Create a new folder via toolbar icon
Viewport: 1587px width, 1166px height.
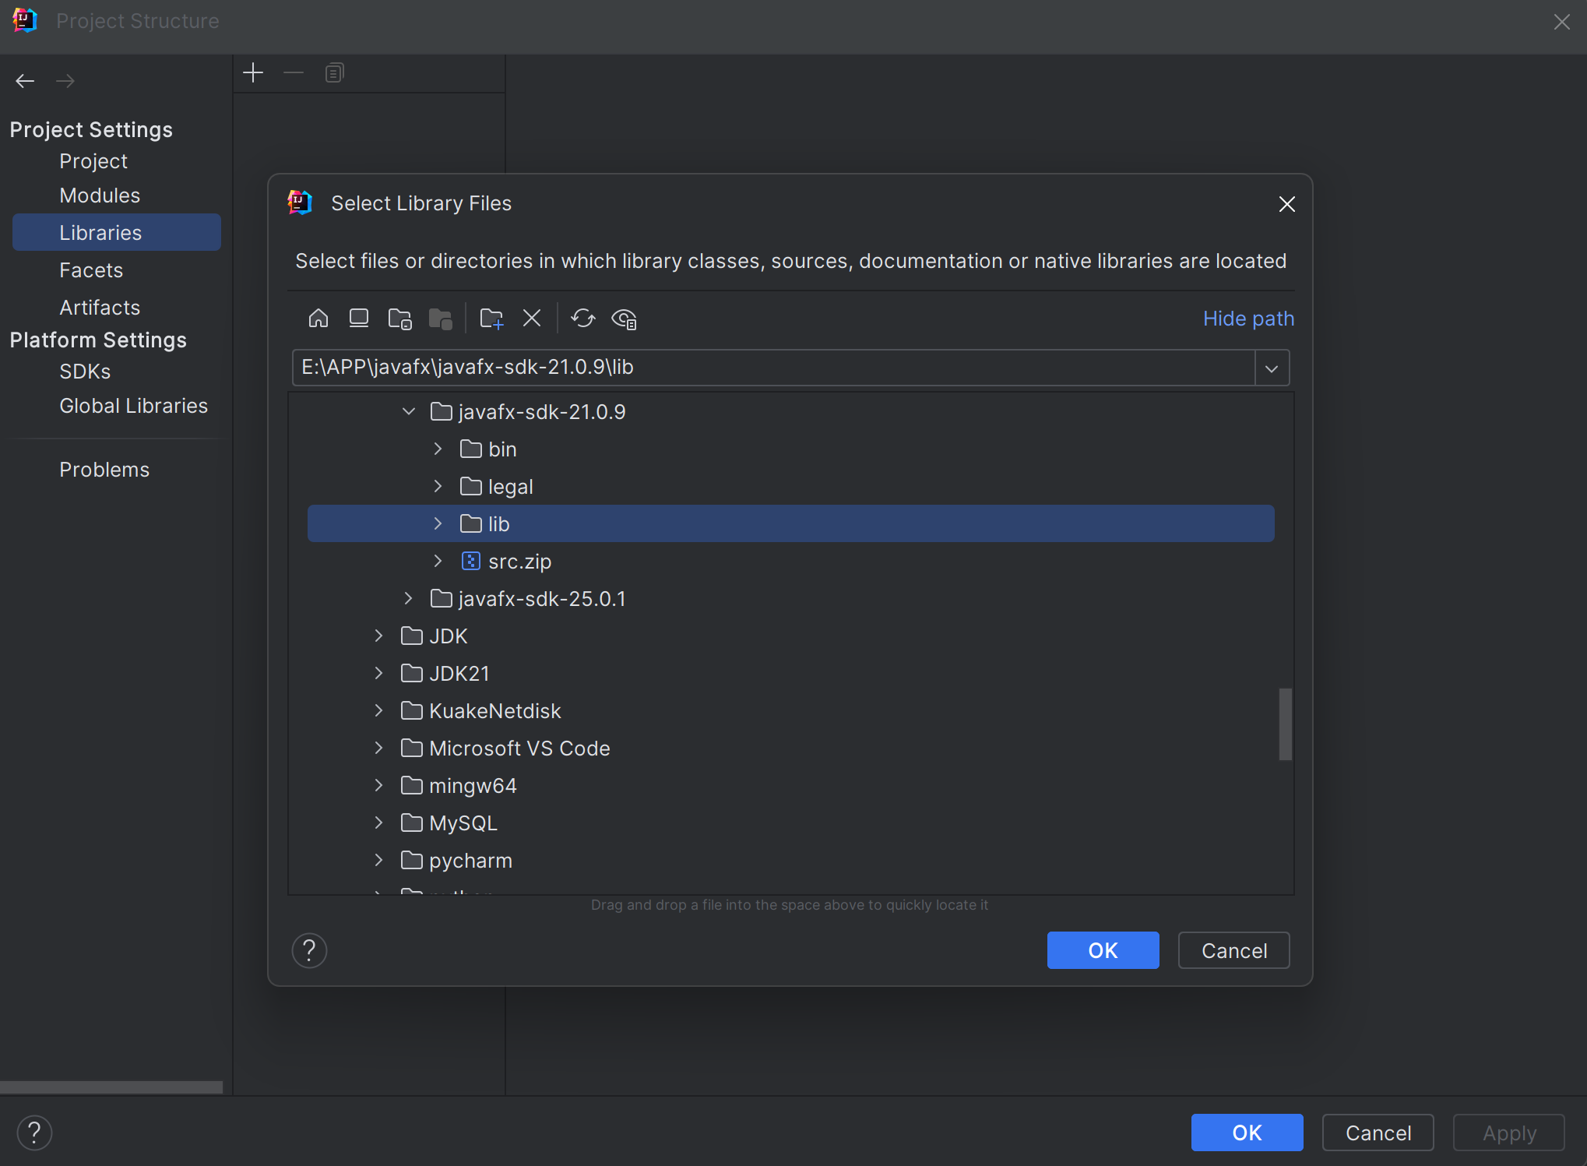[x=491, y=319]
